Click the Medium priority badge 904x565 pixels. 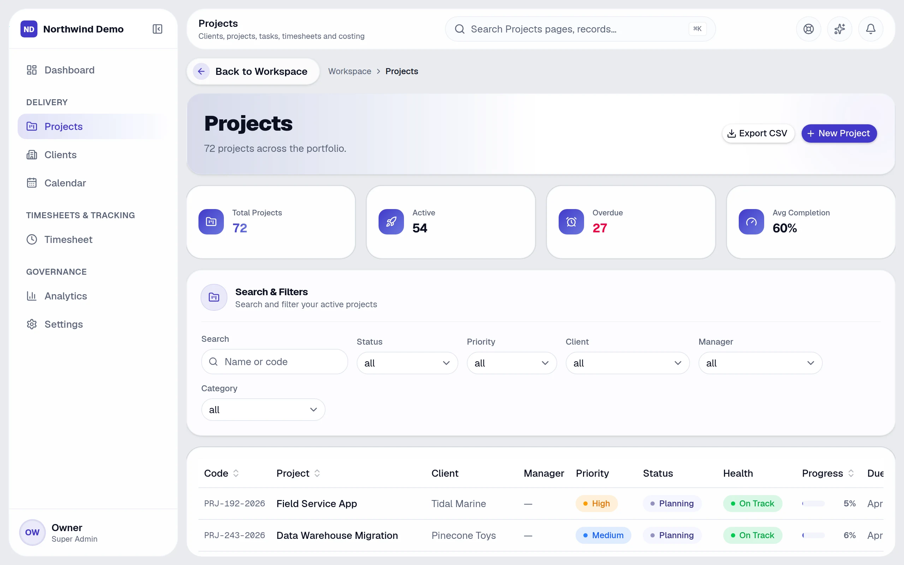(x=603, y=535)
